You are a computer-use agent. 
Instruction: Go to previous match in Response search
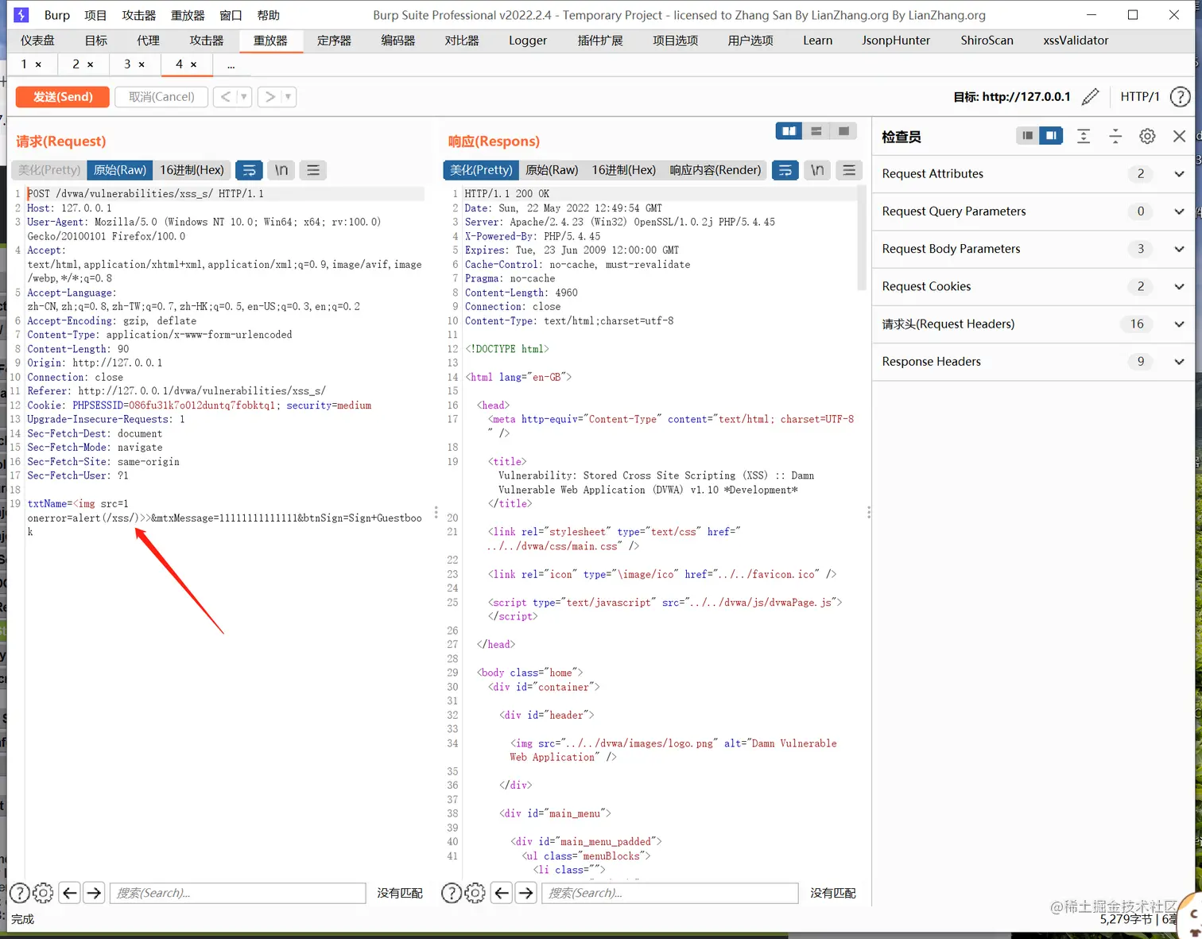[x=502, y=893]
